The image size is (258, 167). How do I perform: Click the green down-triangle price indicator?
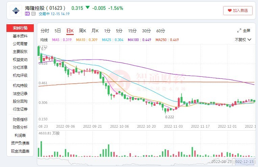click(88, 7)
